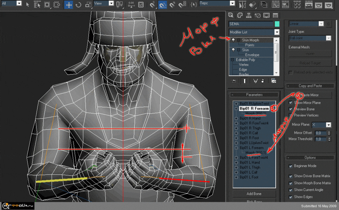
Task: Click the SEMA object color swatch
Action: [x=277, y=24]
